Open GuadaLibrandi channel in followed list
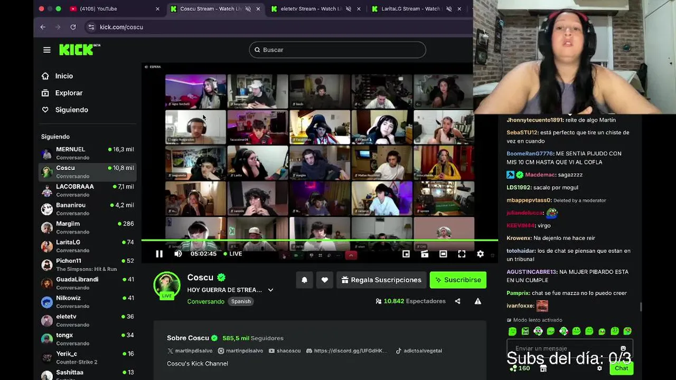 pyautogui.click(x=88, y=283)
